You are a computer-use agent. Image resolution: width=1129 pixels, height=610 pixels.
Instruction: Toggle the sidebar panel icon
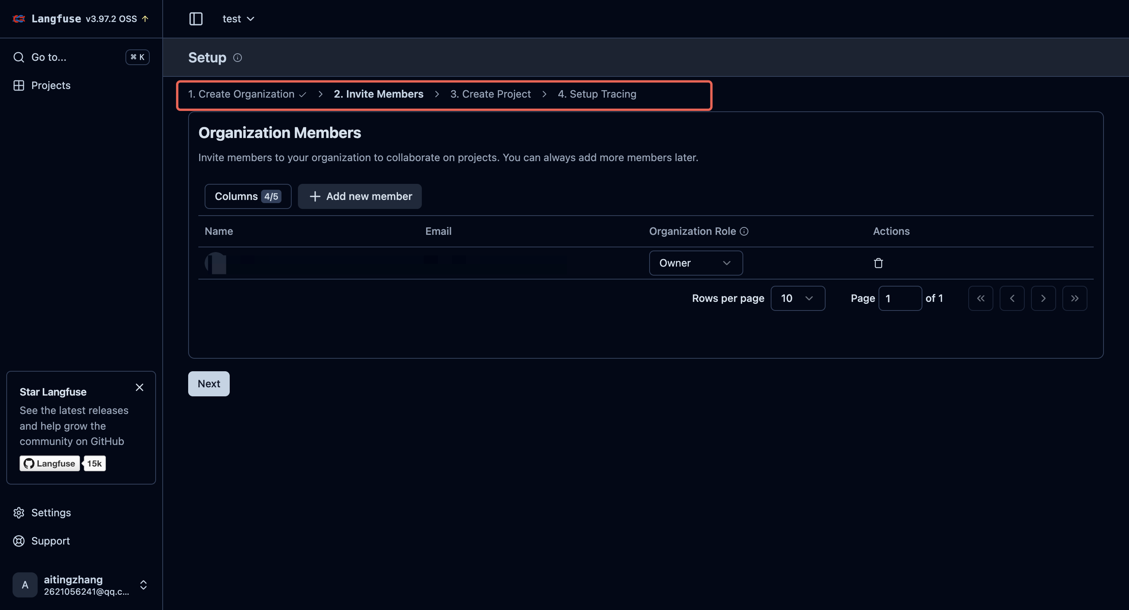point(196,19)
